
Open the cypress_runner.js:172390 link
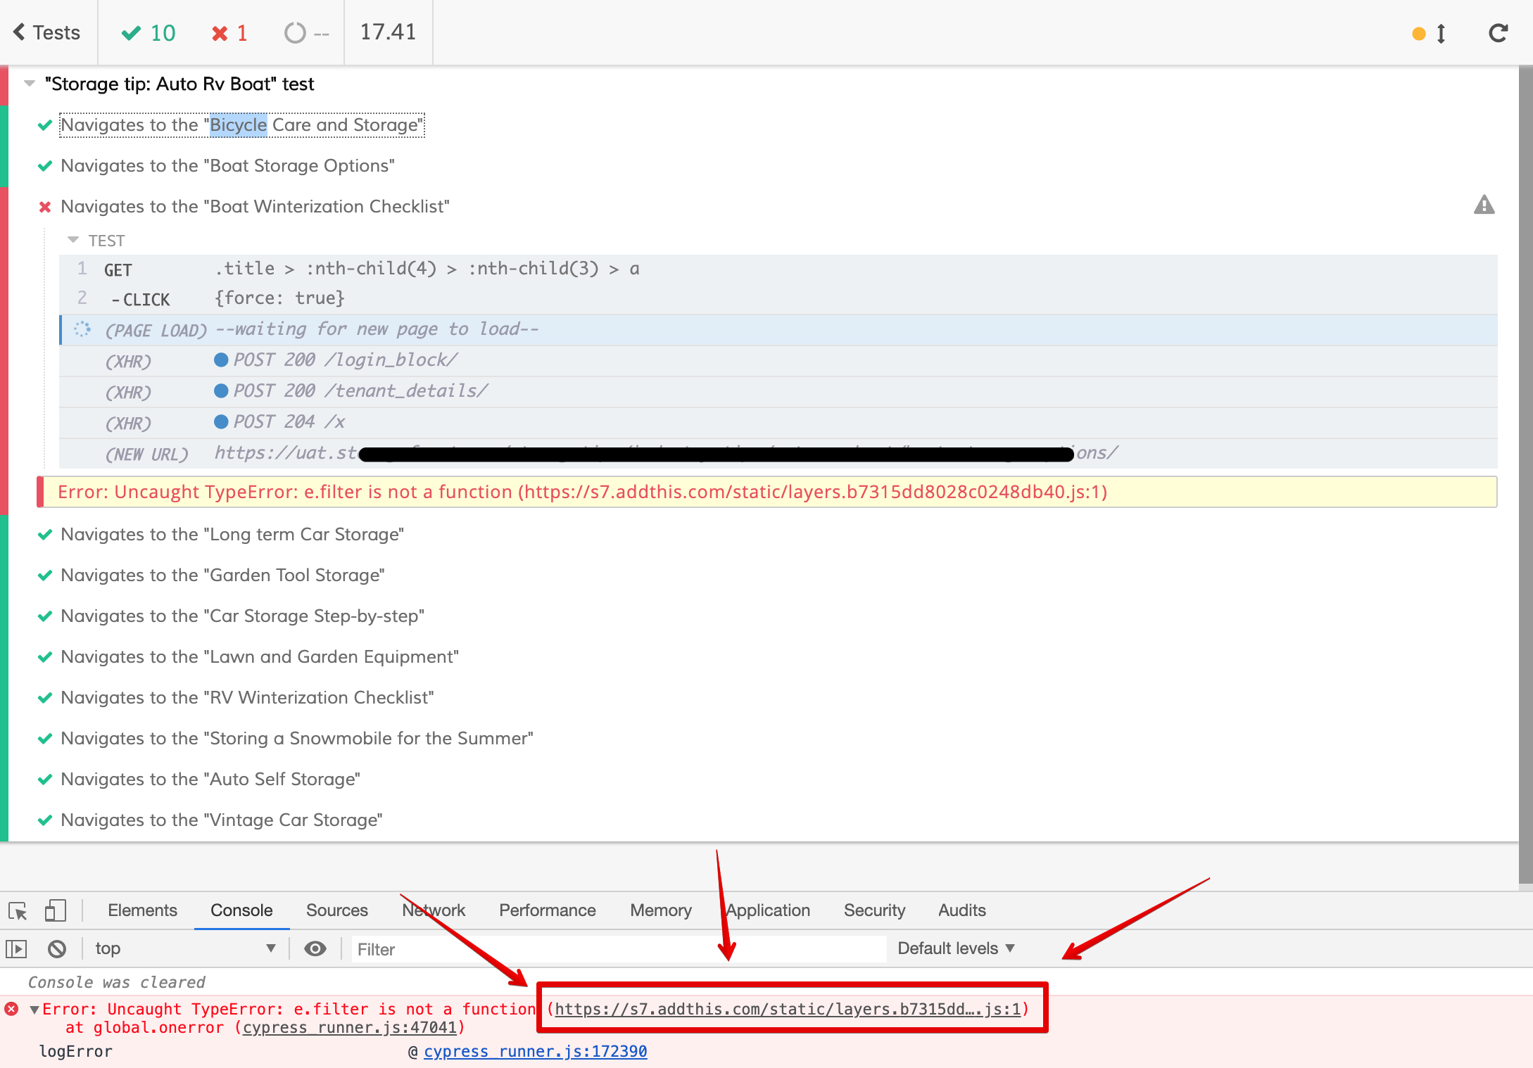pos(535,1051)
